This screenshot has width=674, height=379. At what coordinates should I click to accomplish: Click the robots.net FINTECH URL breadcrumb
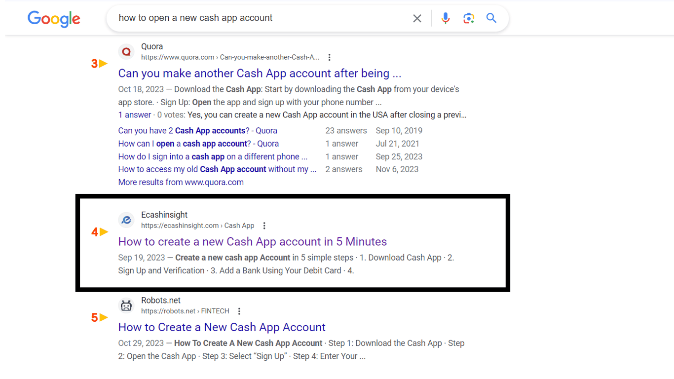click(185, 311)
